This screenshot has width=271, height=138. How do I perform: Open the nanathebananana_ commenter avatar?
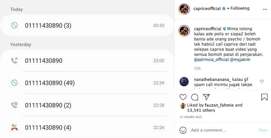pyautogui.click(x=184, y=82)
